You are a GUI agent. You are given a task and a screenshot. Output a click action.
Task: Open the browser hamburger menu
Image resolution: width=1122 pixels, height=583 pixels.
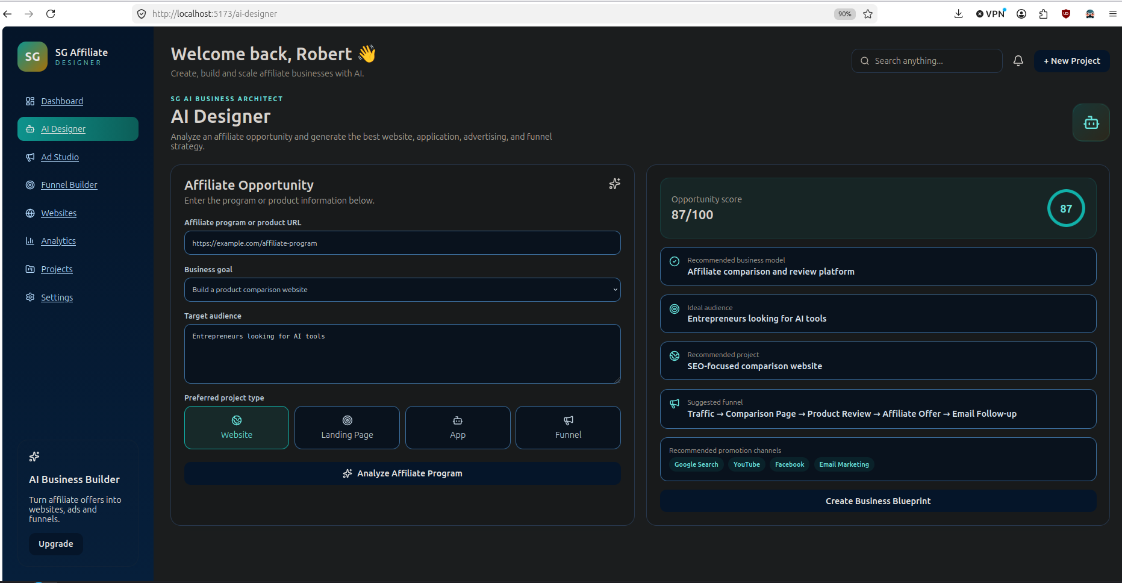coord(1113,14)
